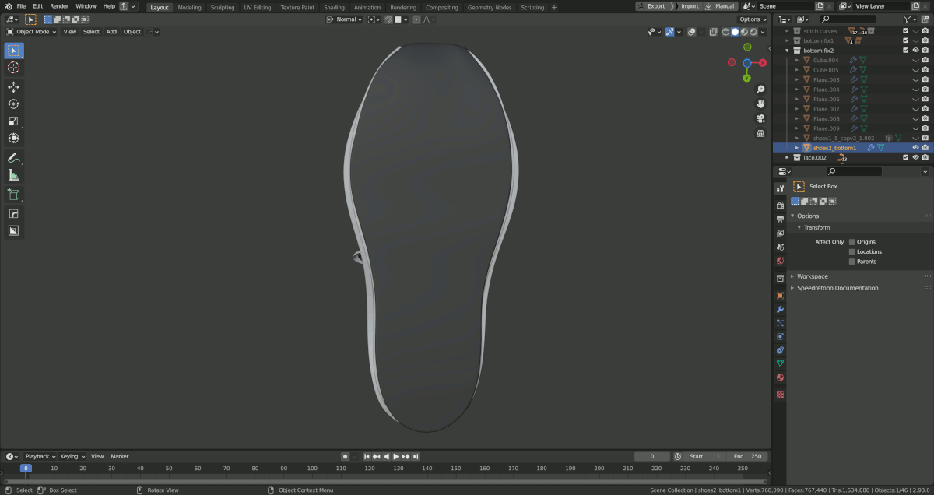Expand the Workspace panel
Image resolution: width=934 pixels, height=495 pixels.
[812, 276]
